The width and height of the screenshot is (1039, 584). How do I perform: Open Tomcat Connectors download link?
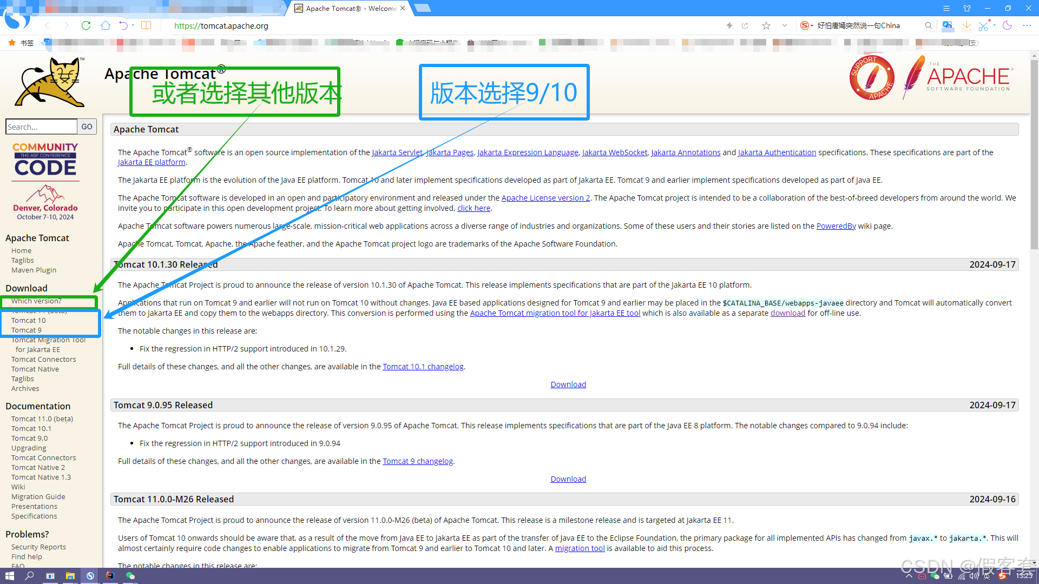tap(44, 359)
